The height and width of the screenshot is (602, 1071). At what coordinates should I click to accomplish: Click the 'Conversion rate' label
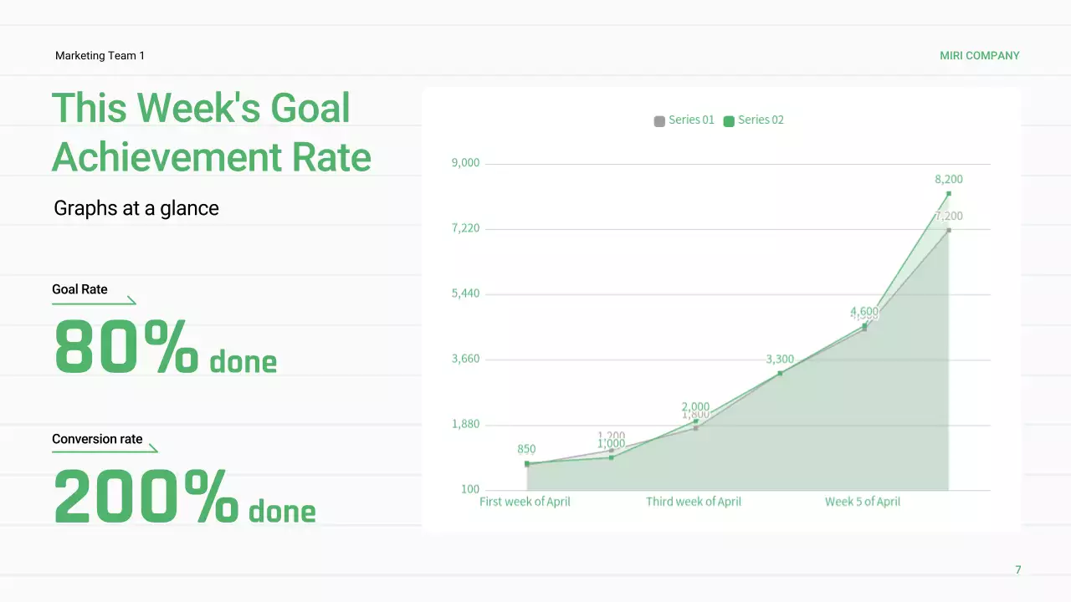pyautogui.click(x=97, y=439)
